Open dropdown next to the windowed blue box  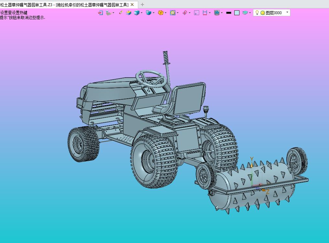pyautogui.click(x=153, y=13)
